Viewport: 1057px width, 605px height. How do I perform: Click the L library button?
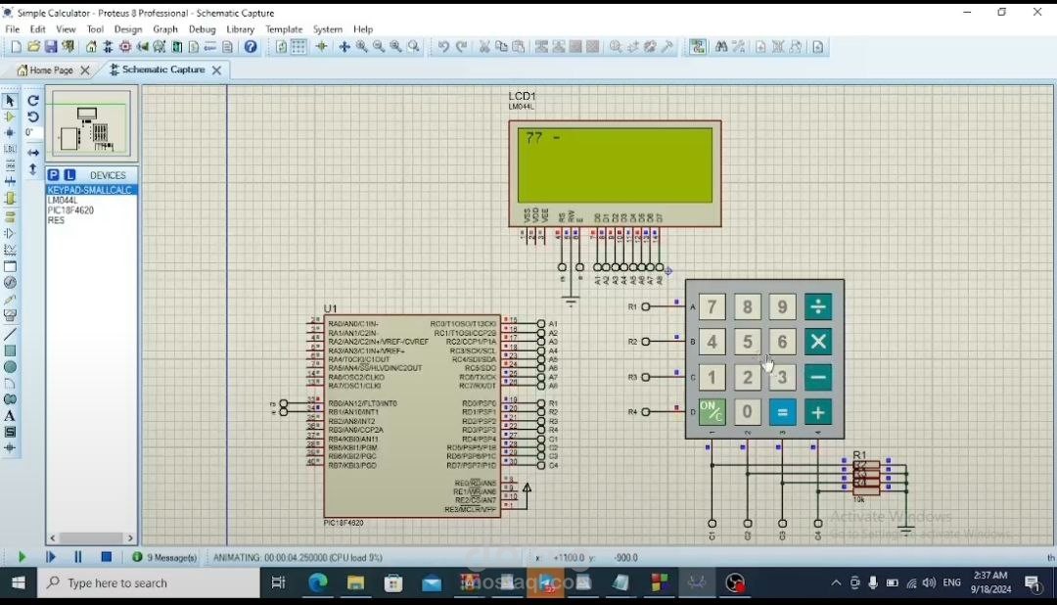coord(69,174)
